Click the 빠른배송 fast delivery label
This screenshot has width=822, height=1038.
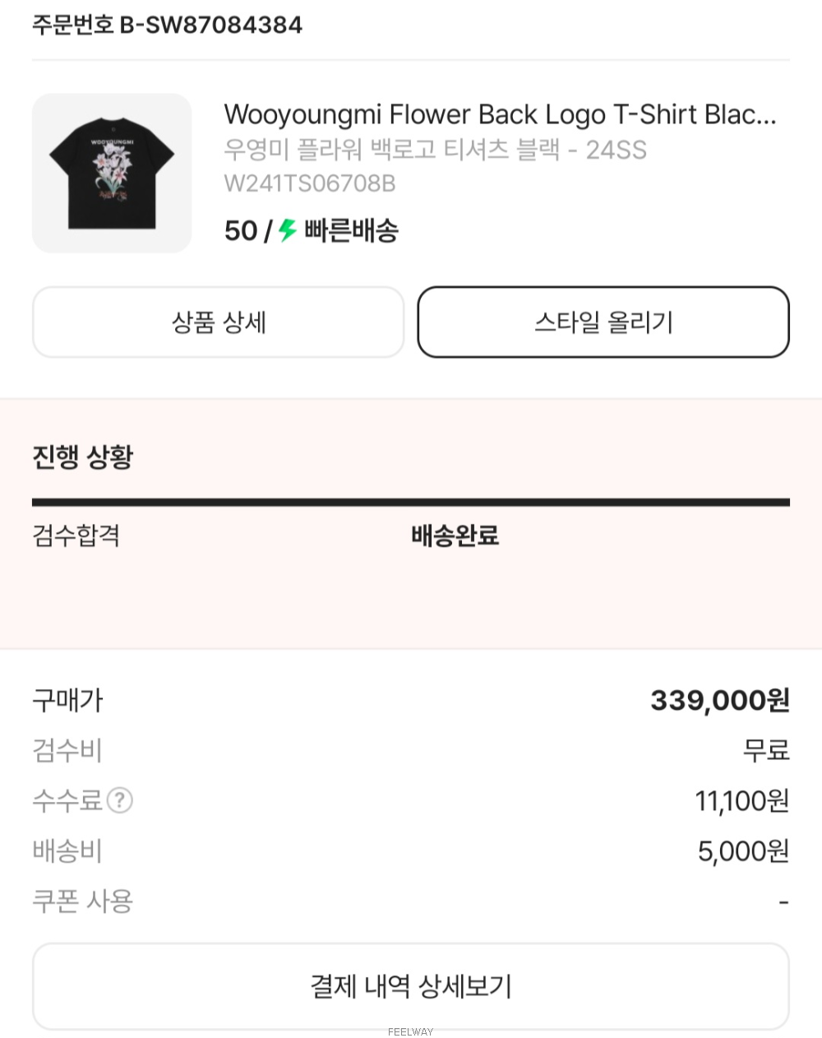point(352,230)
